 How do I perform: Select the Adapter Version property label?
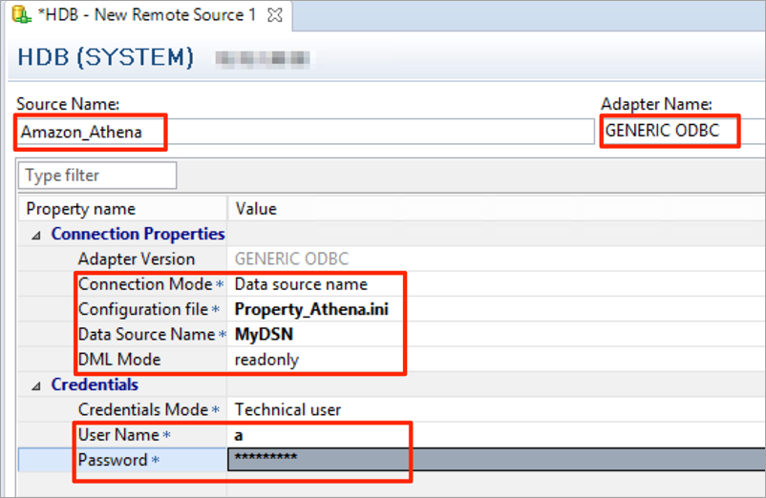click(137, 259)
